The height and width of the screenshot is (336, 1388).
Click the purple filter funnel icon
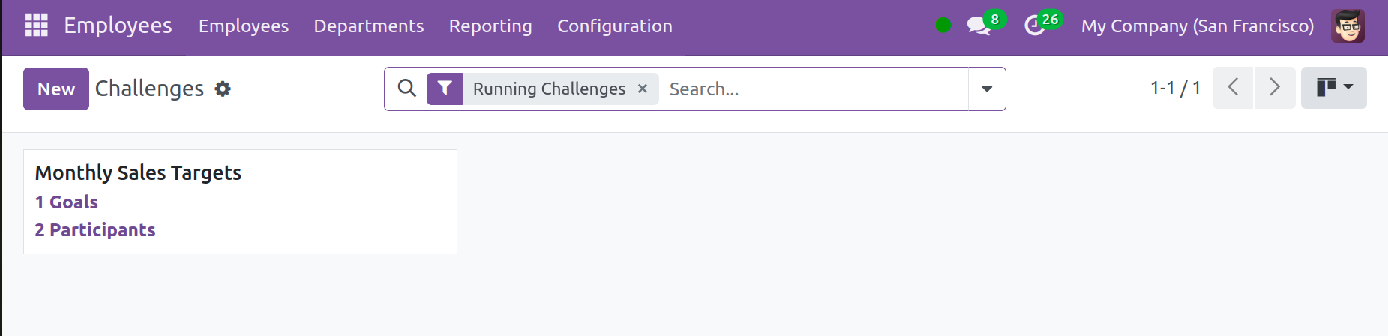pos(445,88)
